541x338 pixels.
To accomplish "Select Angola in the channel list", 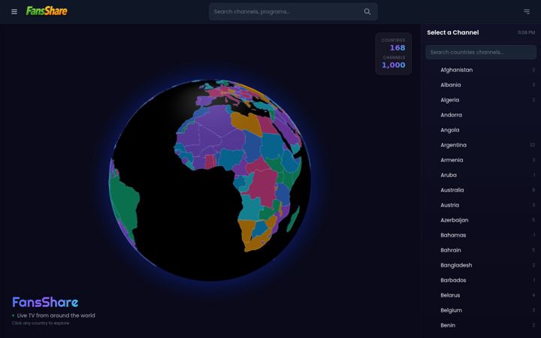I will [481, 130].
